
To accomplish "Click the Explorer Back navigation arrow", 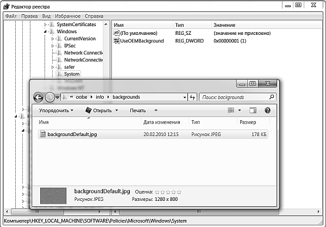I will point(39,97).
